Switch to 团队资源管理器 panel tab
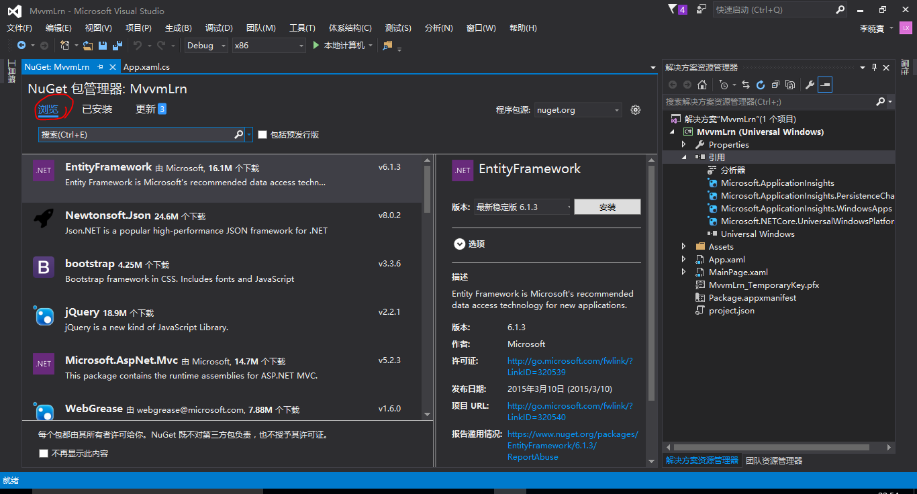Screen dimensions: 917x494 pyautogui.click(x=773, y=460)
